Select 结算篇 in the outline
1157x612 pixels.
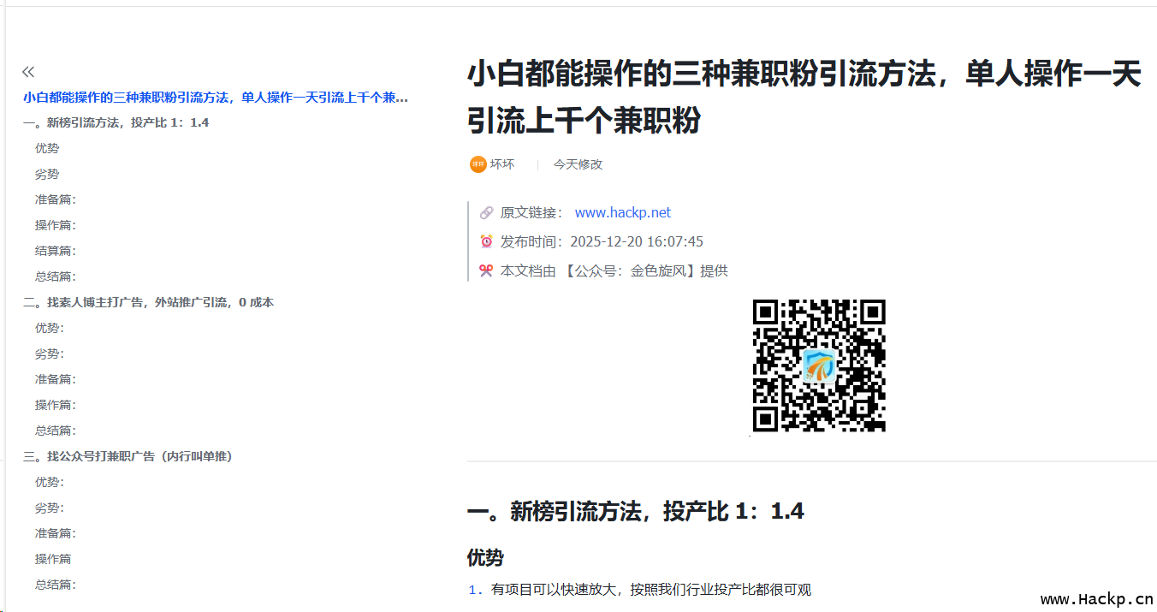(x=55, y=251)
